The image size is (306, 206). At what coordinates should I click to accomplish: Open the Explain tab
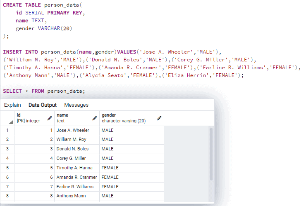[12, 105]
